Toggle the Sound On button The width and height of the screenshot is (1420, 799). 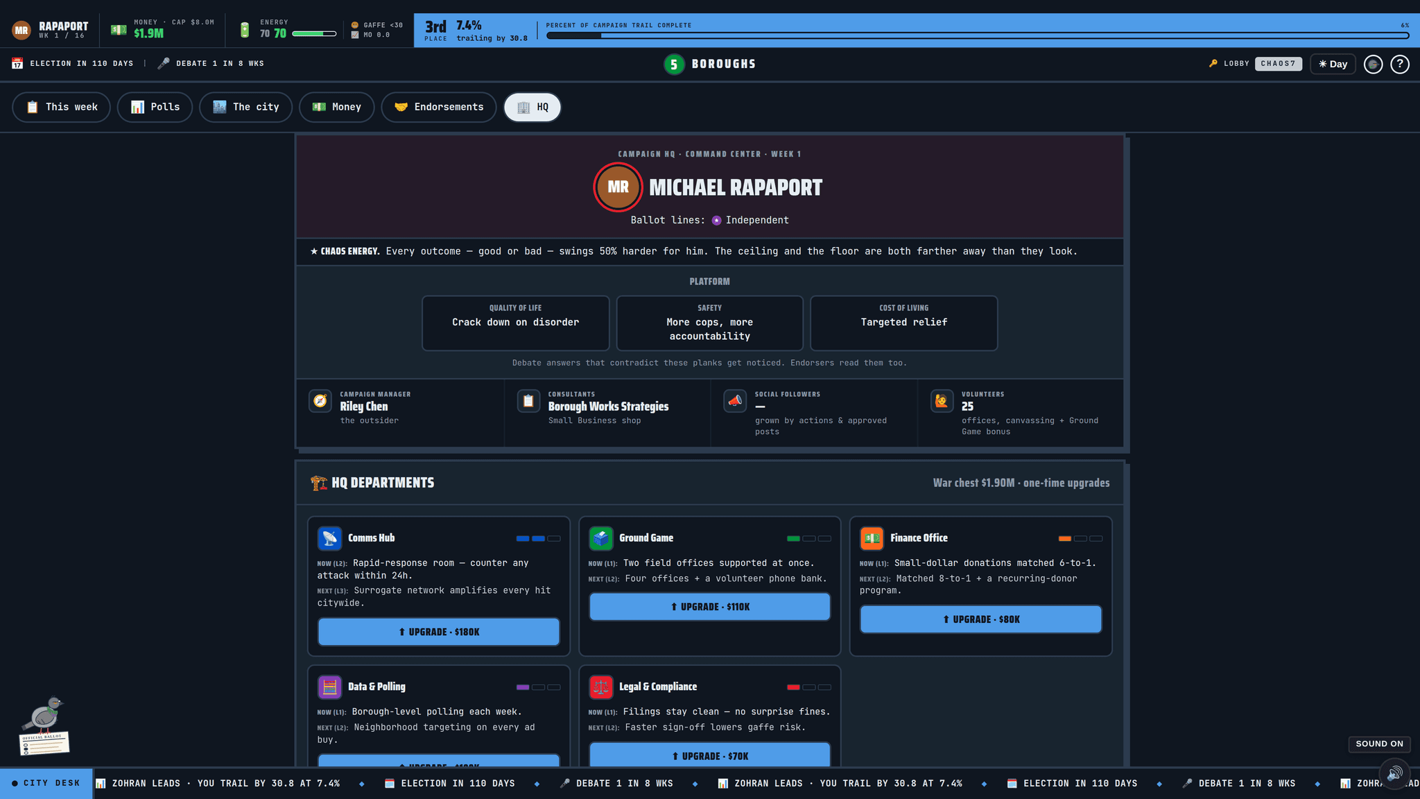pos(1379,744)
